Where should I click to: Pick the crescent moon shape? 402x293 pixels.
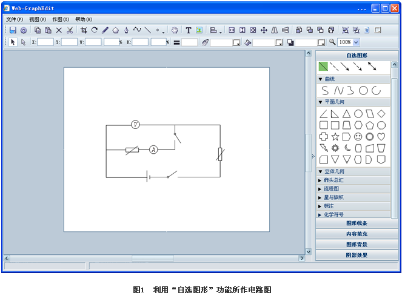click(347, 148)
